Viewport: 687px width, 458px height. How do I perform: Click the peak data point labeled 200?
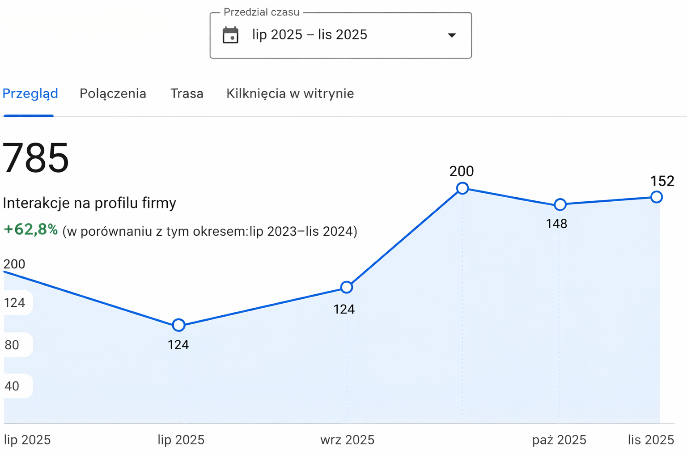462,188
